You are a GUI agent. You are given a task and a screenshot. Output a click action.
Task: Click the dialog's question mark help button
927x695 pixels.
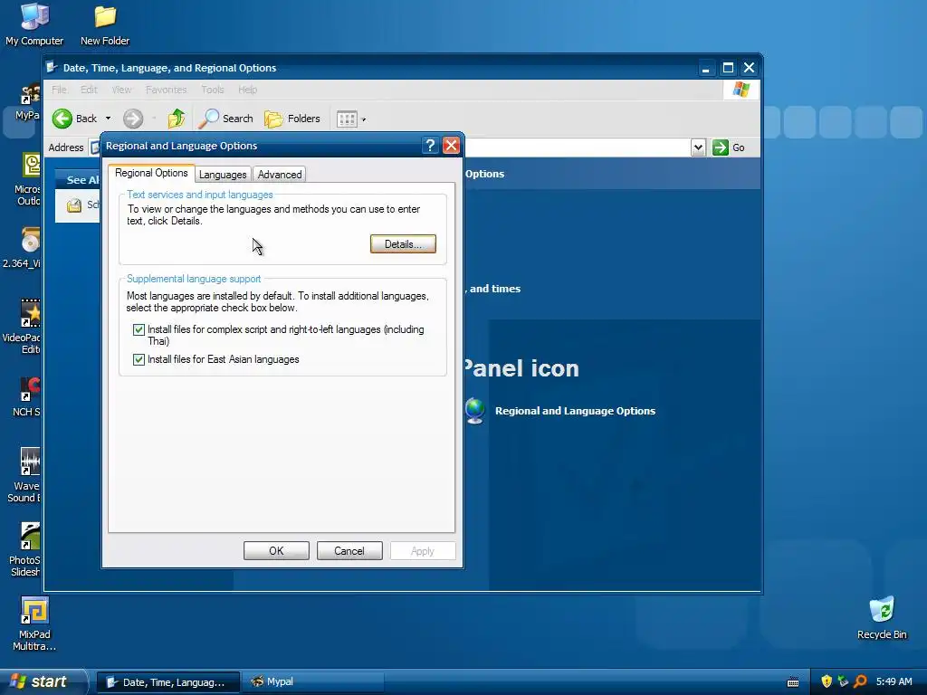pyautogui.click(x=430, y=146)
